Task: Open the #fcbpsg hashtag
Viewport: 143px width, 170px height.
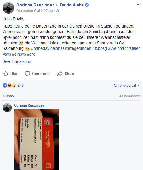Action: 99,48
